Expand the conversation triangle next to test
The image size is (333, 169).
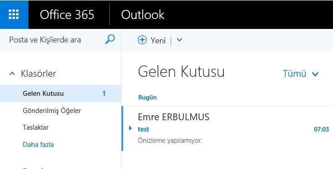(x=130, y=128)
